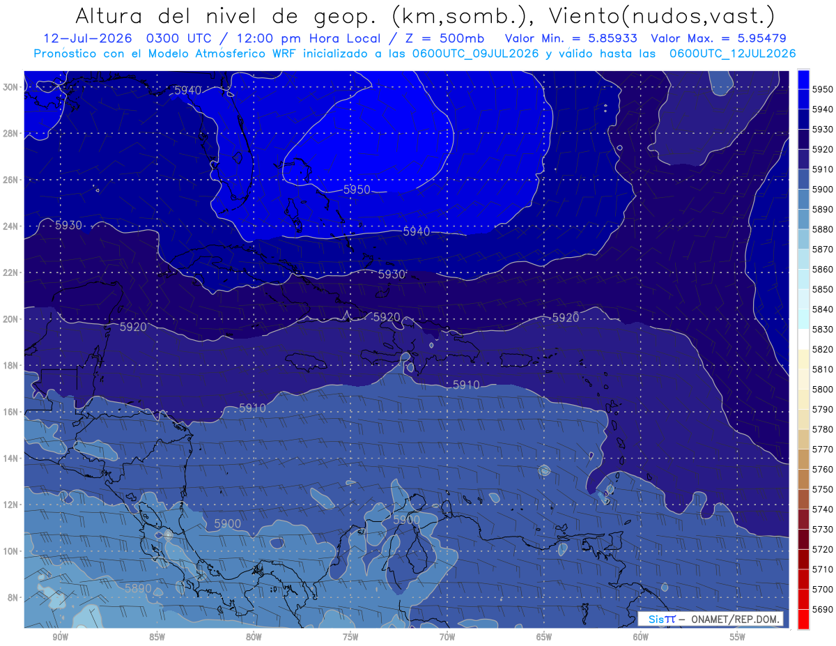Click the '5900' contour label over Nicaragua
836x646 pixels.
tap(228, 524)
